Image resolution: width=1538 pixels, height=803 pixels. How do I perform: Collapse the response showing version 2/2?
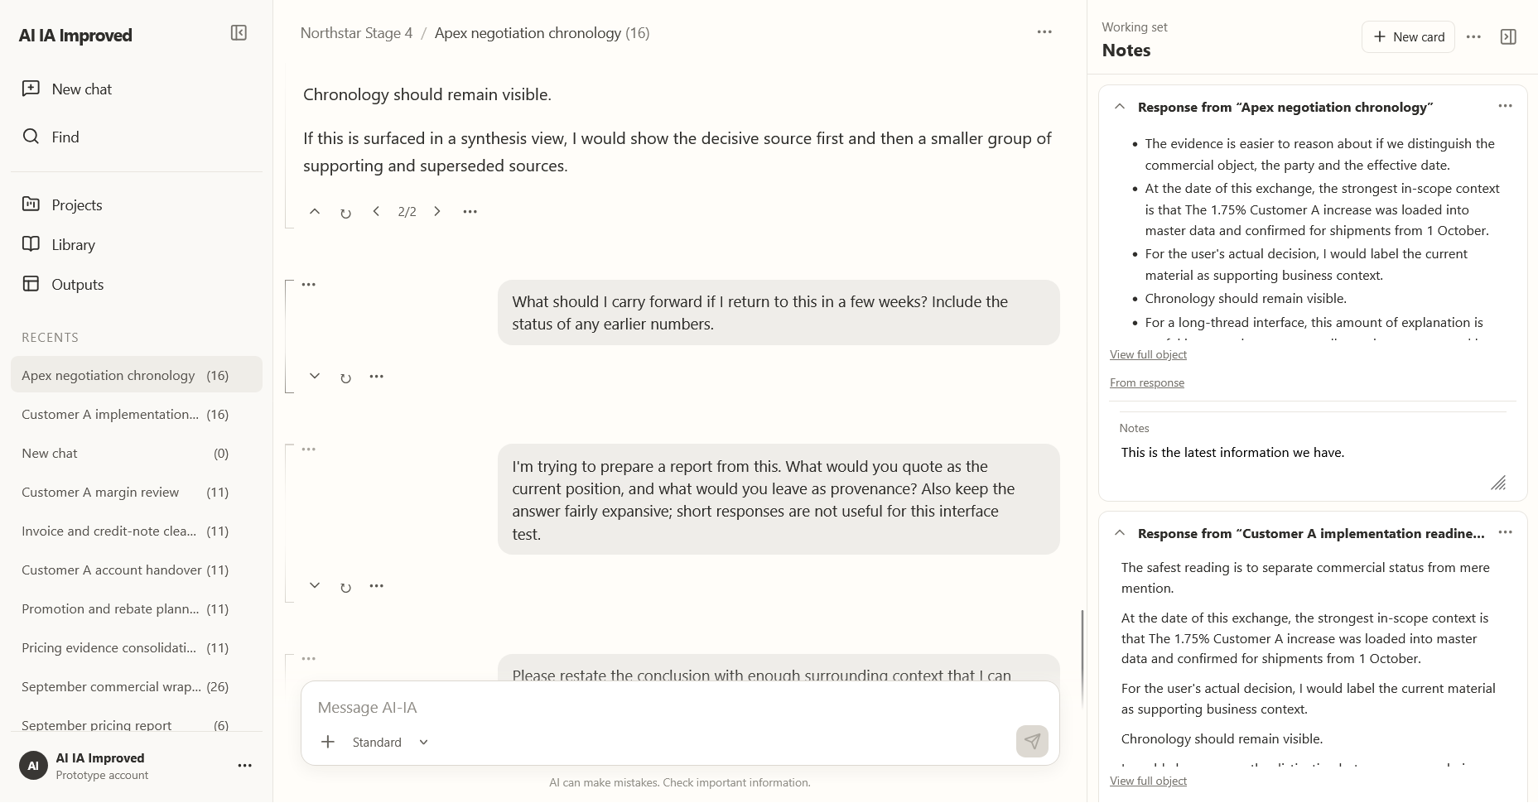coord(315,212)
